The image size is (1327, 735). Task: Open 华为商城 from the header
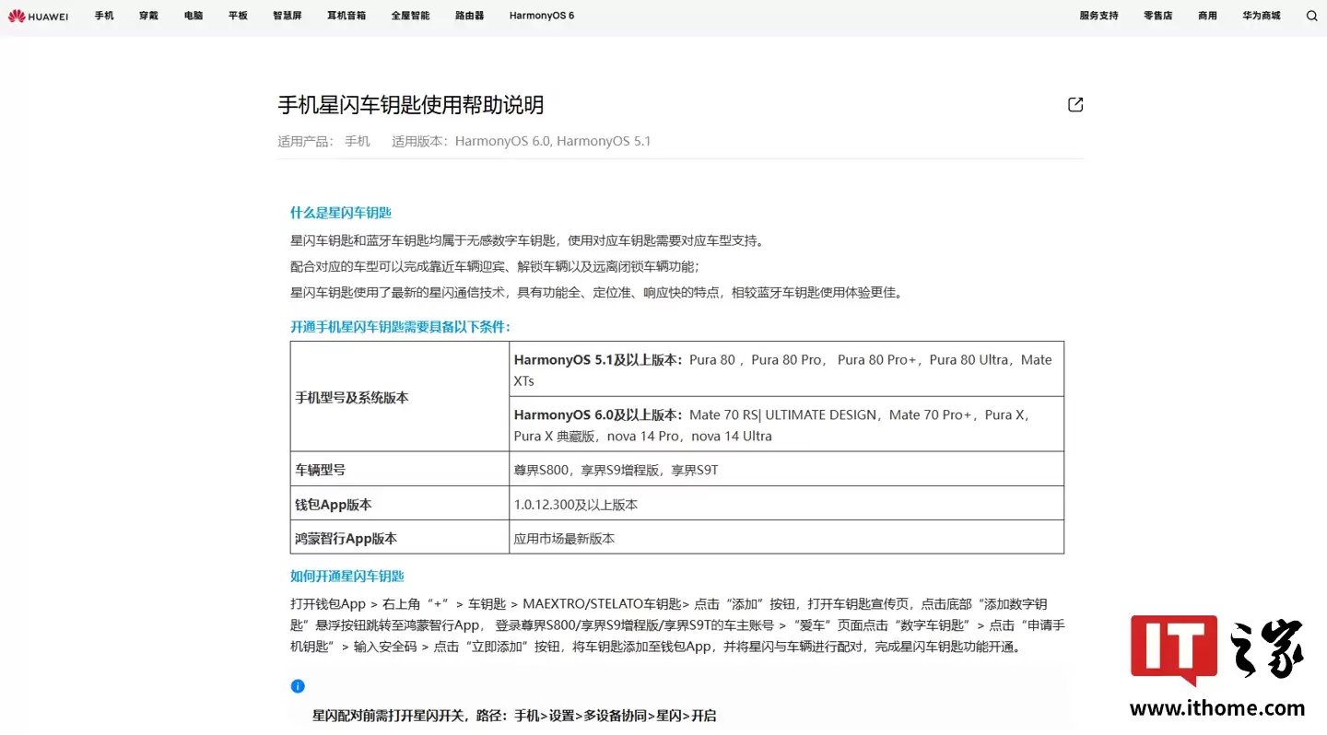[x=1261, y=16]
